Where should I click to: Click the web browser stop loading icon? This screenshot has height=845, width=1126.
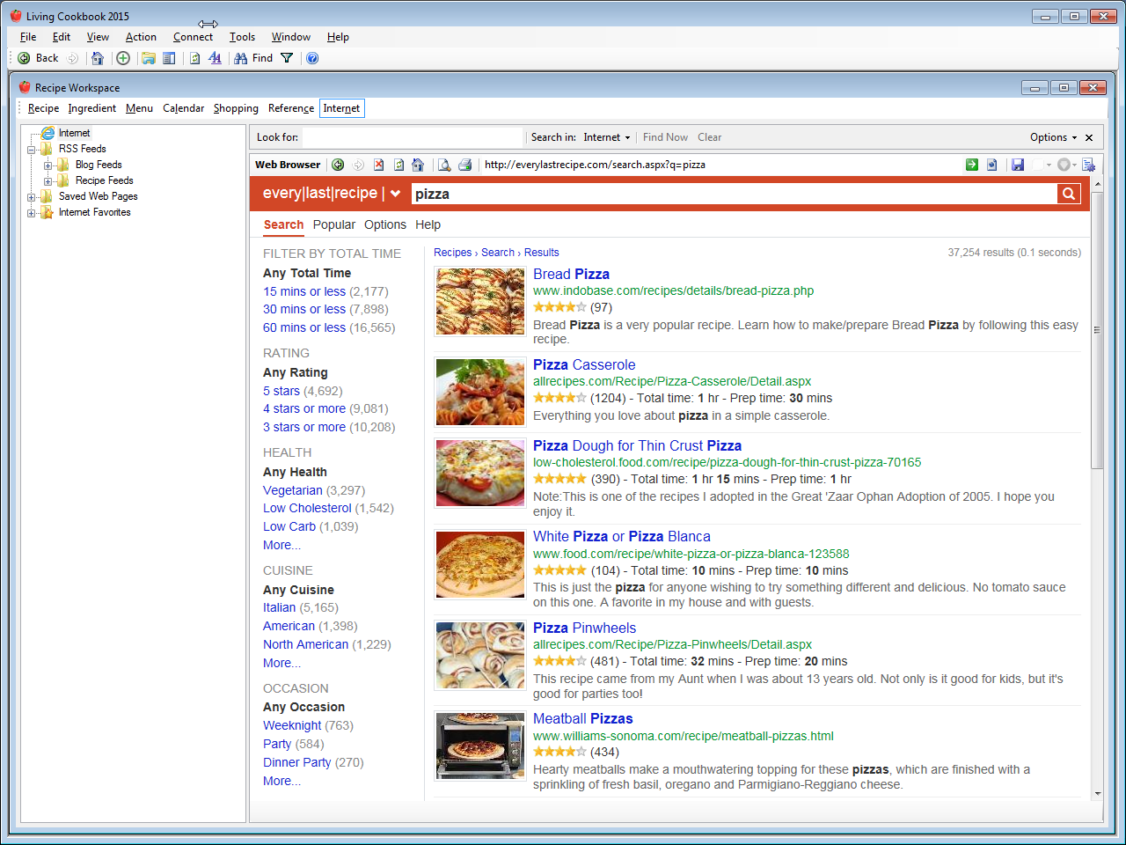click(379, 165)
